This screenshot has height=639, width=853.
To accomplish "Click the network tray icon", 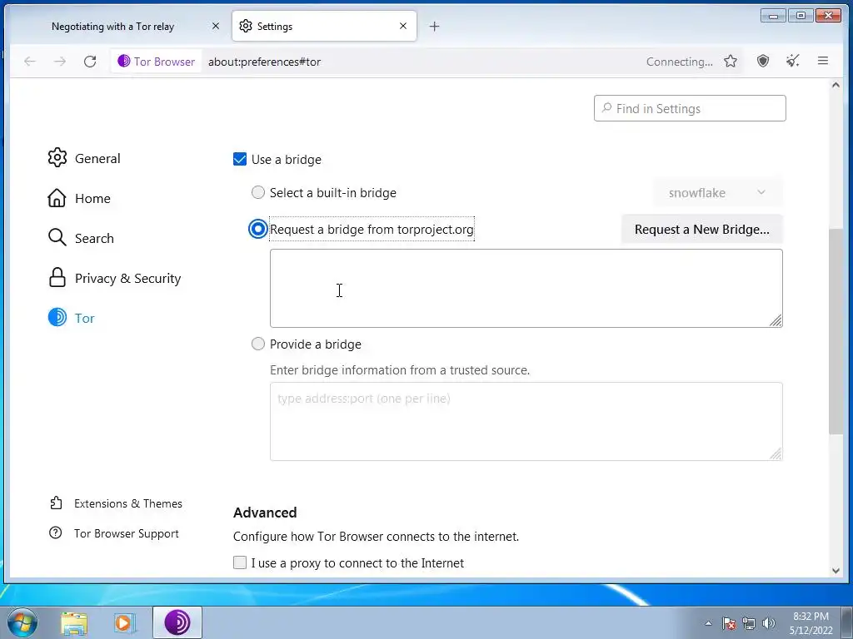I will (x=749, y=623).
